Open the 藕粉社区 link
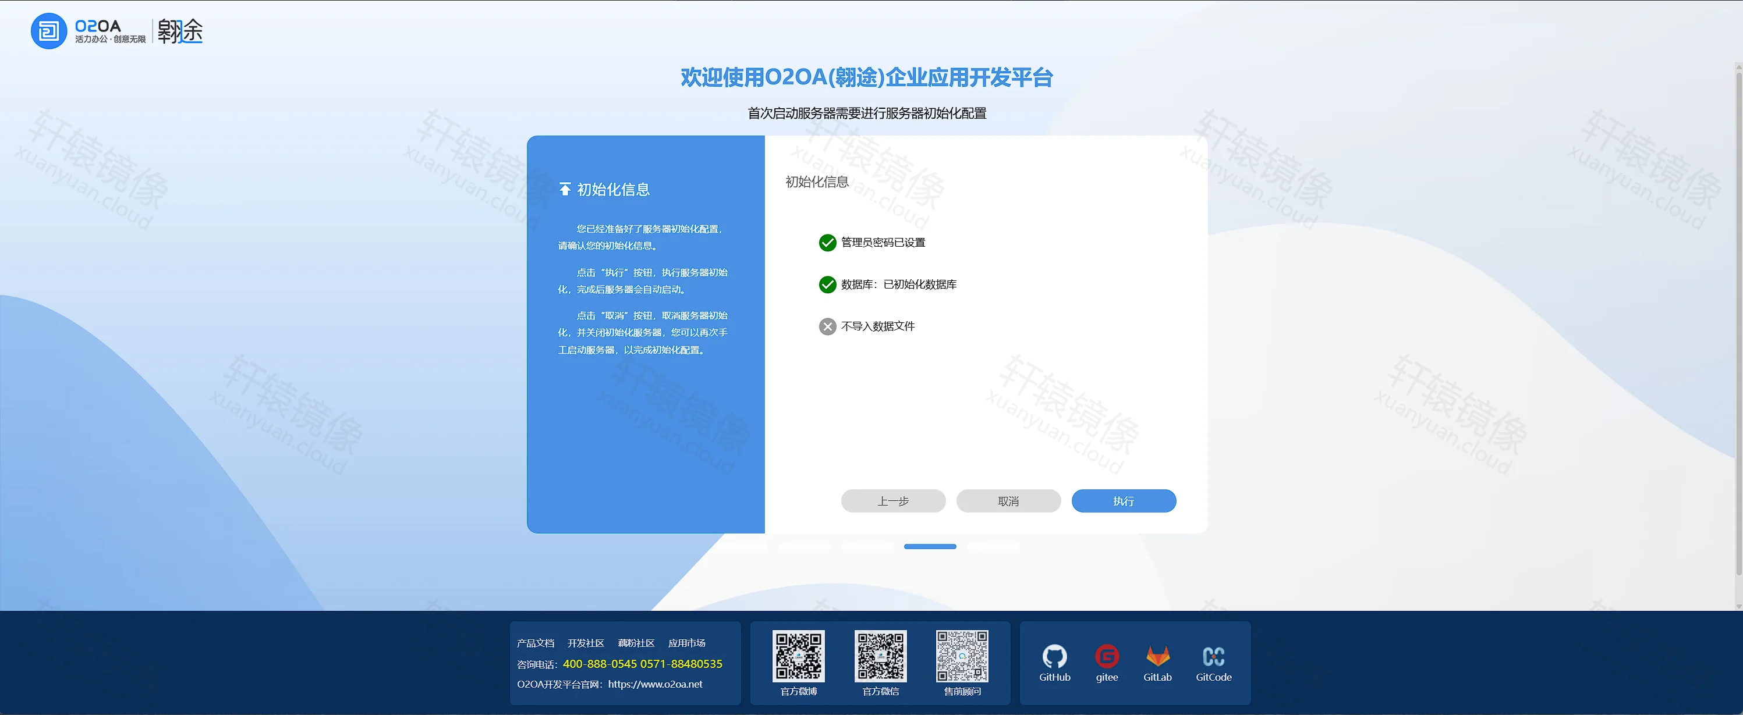Image resolution: width=1743 pixels, height=715 pixels. [x=636, y=643]
